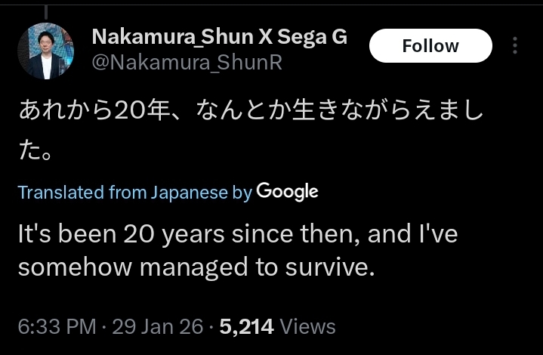Click the @Nakamura_ShunR handle
Screen dimensions: 543x355
[x=187, y=63]
